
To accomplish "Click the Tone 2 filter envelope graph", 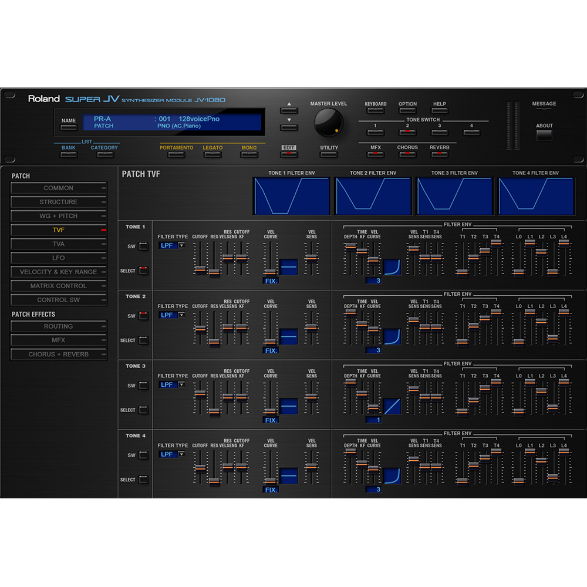I will click(x=373, y=196).
